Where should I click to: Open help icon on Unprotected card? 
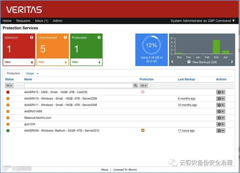[65, 37]
